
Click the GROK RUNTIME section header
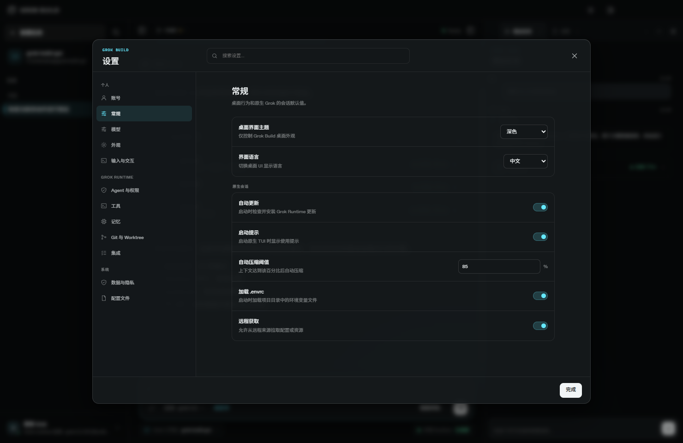117,177
